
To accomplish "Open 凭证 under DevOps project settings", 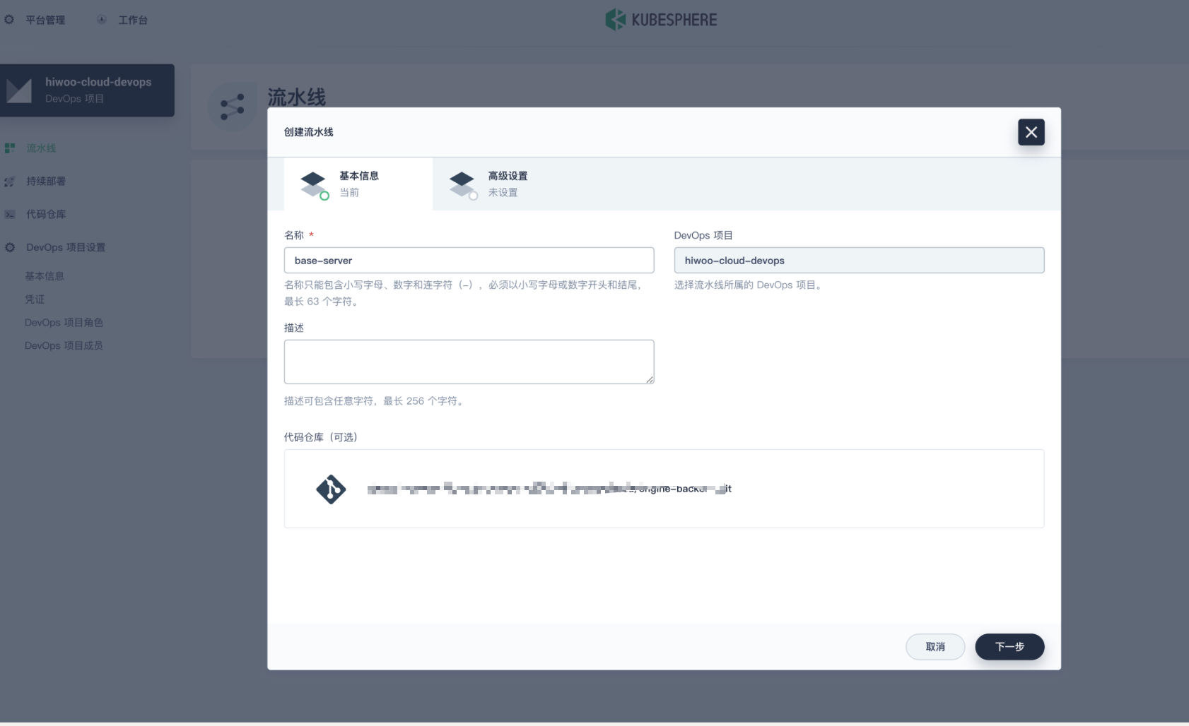I will 35,299.
